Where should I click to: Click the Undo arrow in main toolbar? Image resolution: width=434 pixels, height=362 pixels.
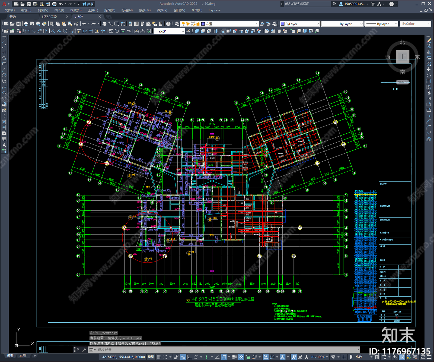[84, 24]
